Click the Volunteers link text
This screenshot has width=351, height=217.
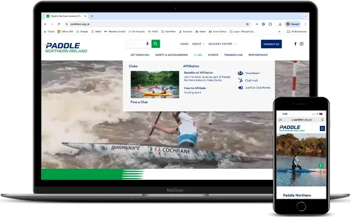pyautogui.click(x=252, y=73)
